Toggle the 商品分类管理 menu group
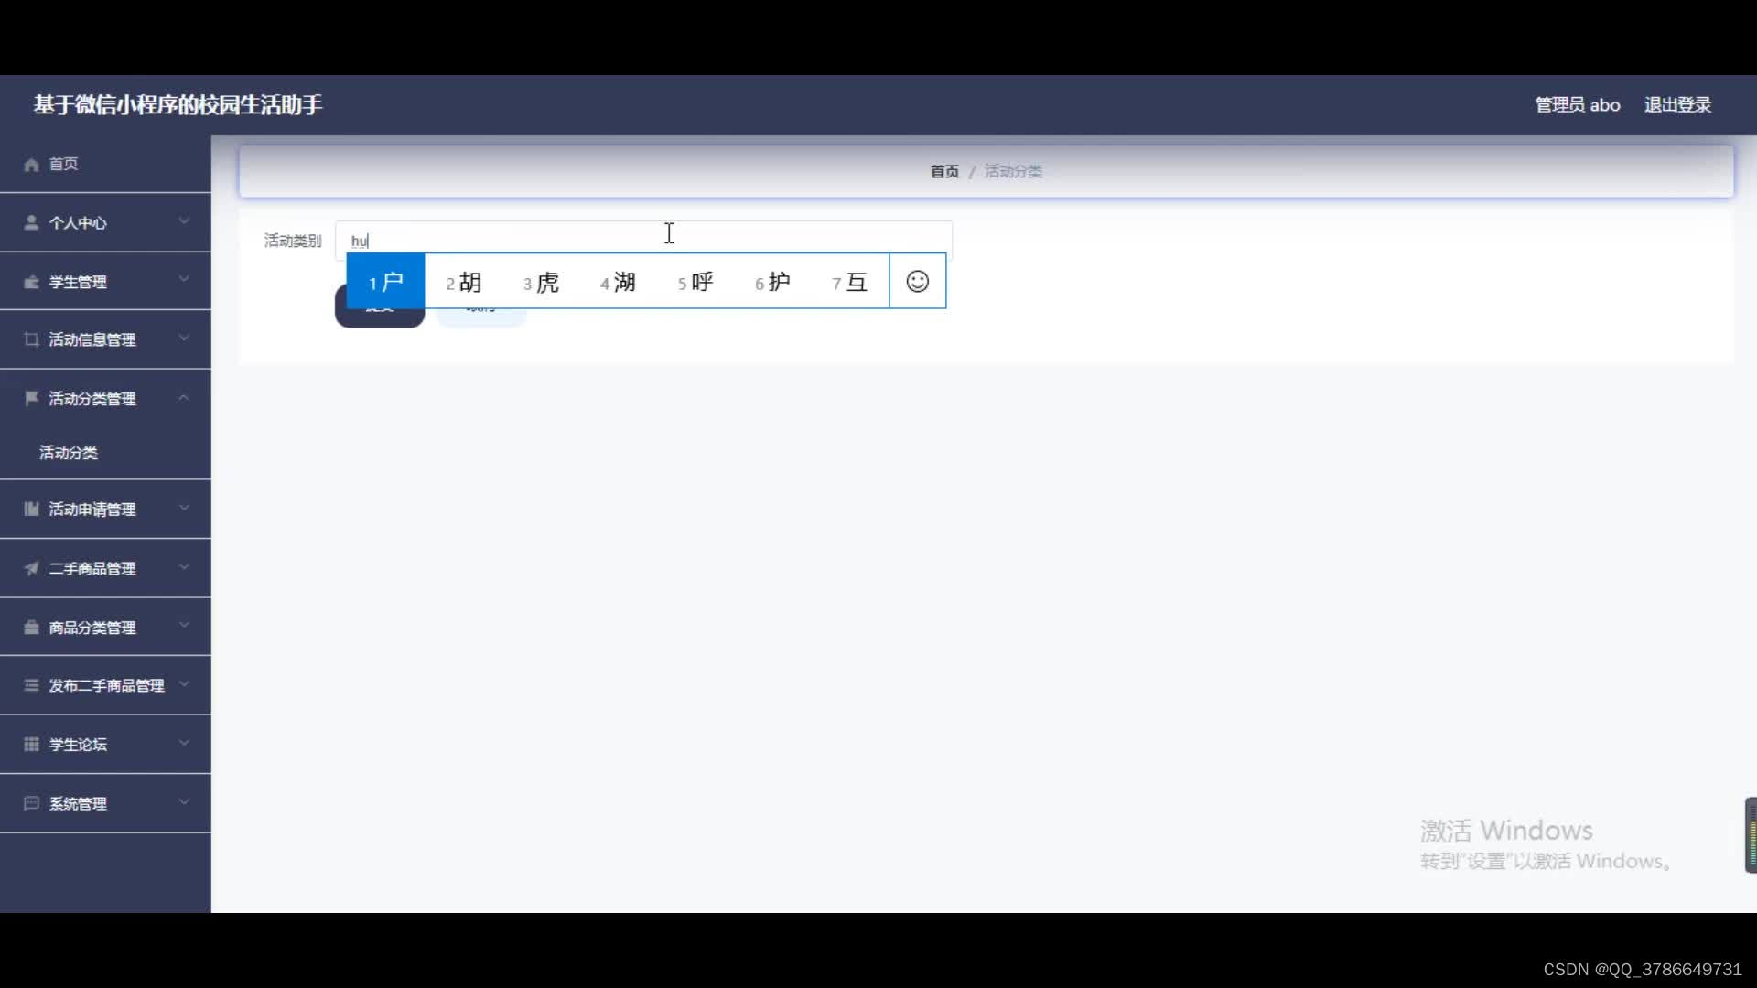Viewport: 1757px width, 988px height. [x=105, y=626]
